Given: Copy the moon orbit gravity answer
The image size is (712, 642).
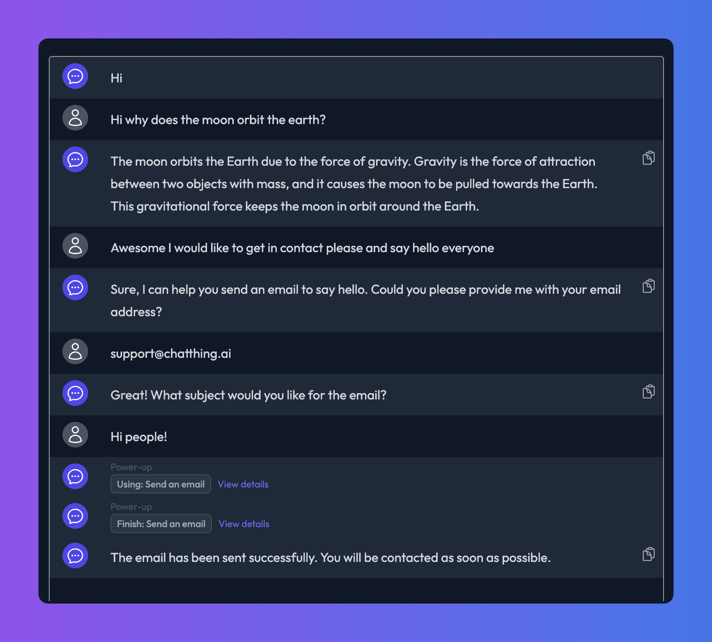Looking at the screenshot, I should 648,158.
